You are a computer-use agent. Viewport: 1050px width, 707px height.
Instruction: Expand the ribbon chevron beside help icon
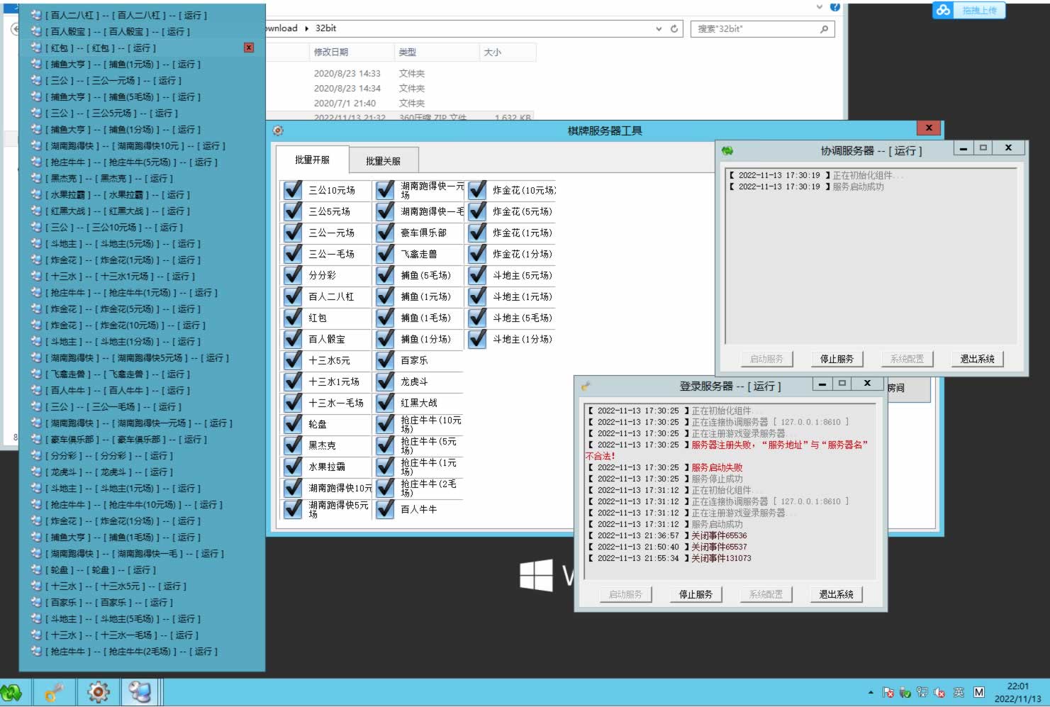coord(820,7)
